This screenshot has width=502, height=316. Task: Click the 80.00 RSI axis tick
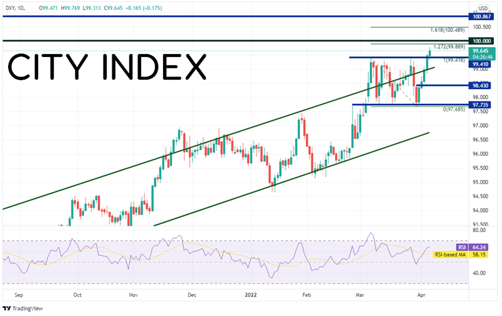coord(479,230)
